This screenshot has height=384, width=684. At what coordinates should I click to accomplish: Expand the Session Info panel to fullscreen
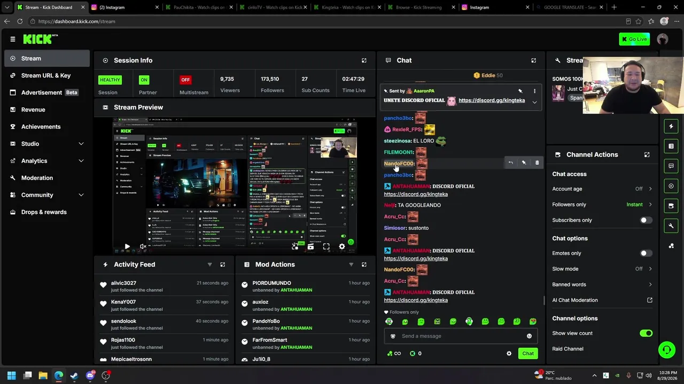tap(364, 60)
